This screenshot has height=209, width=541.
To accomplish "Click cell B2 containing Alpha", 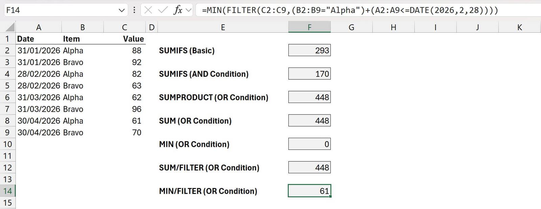I will [83, 50].
